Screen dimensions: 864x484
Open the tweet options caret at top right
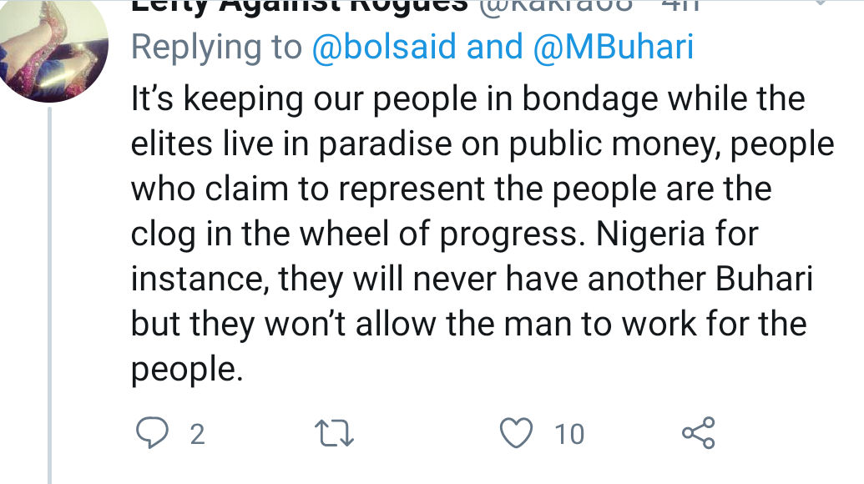[822, 4]
